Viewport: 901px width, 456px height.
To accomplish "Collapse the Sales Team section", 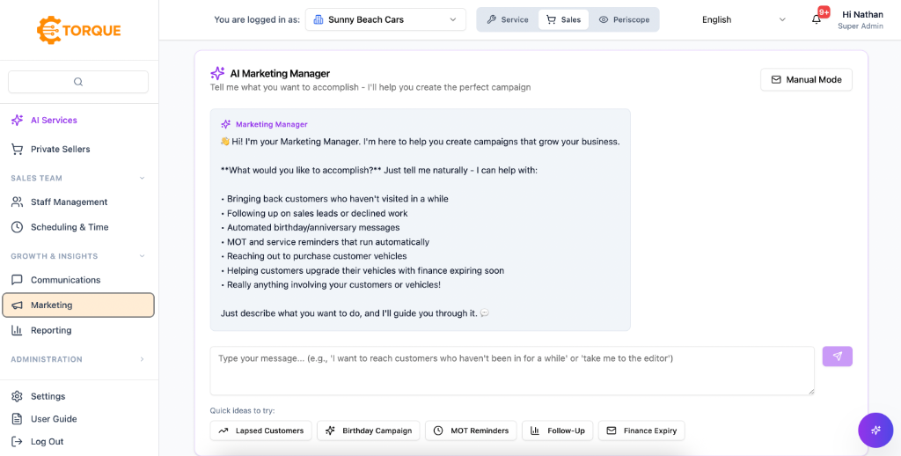I will pos(78,178).
